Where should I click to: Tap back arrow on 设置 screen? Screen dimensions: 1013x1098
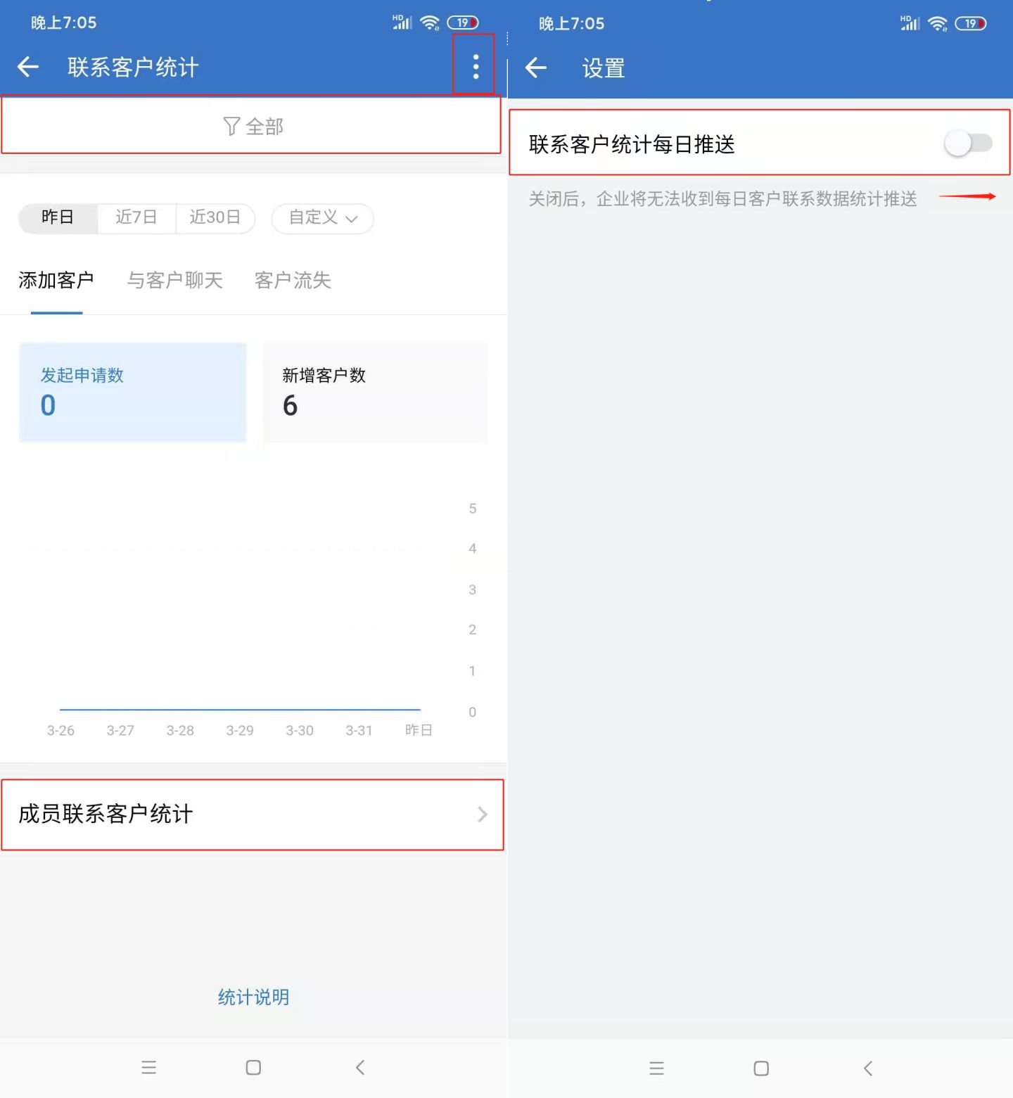[536, 68]
